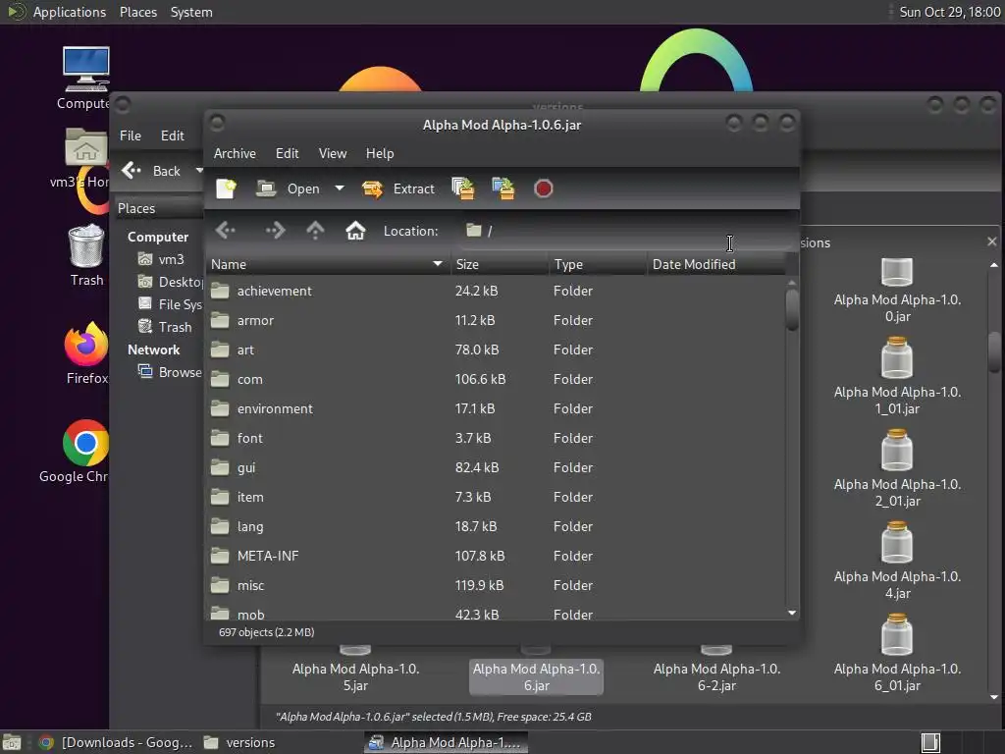The width and height of the screenshot is (1005, 754).
Task: Open the Archive menu
Action: (235, 153)
